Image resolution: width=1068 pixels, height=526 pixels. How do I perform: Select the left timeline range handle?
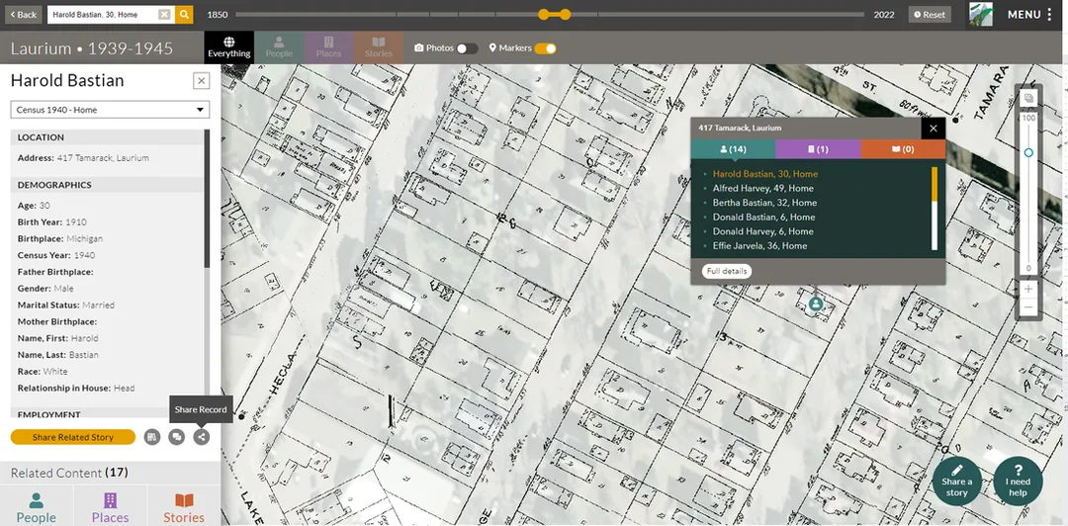(x=543, y=14)
